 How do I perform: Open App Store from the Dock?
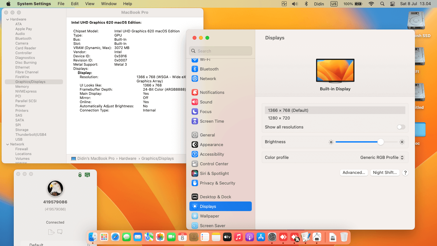click(261, 237)
